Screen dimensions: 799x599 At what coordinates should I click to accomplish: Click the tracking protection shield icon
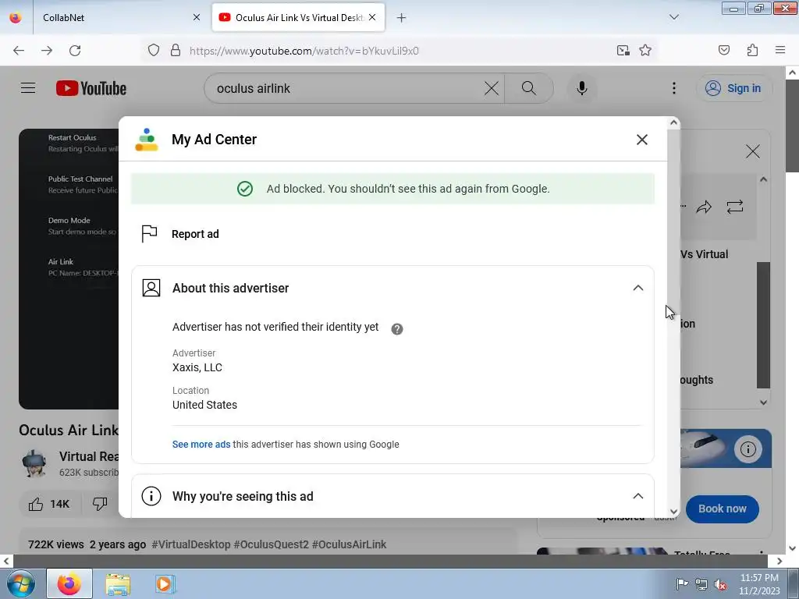tap(154, 50)
